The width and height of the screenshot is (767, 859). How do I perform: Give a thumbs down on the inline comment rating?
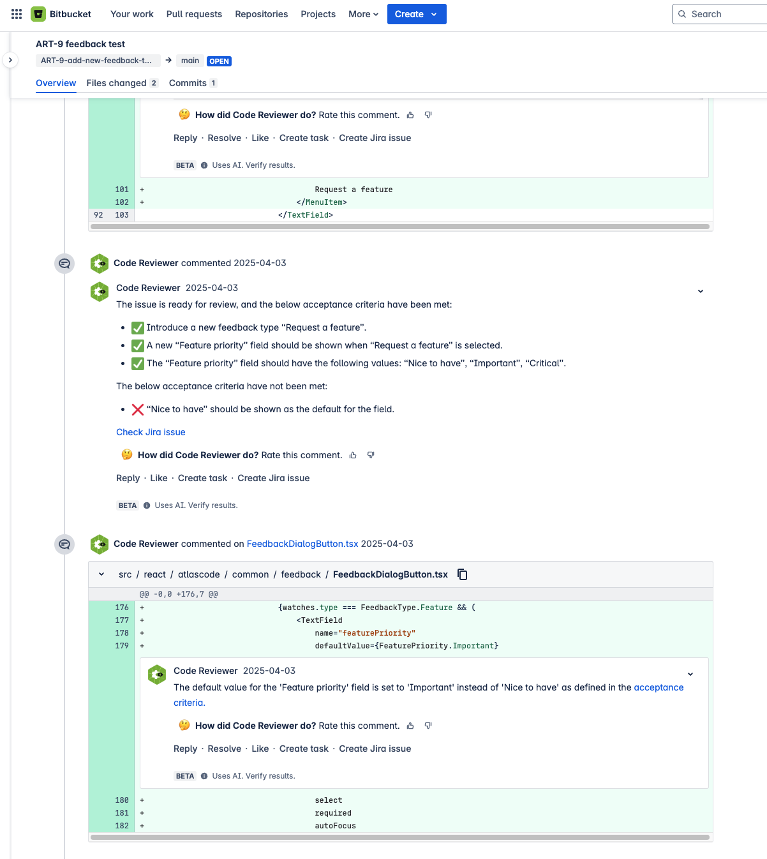428,726
